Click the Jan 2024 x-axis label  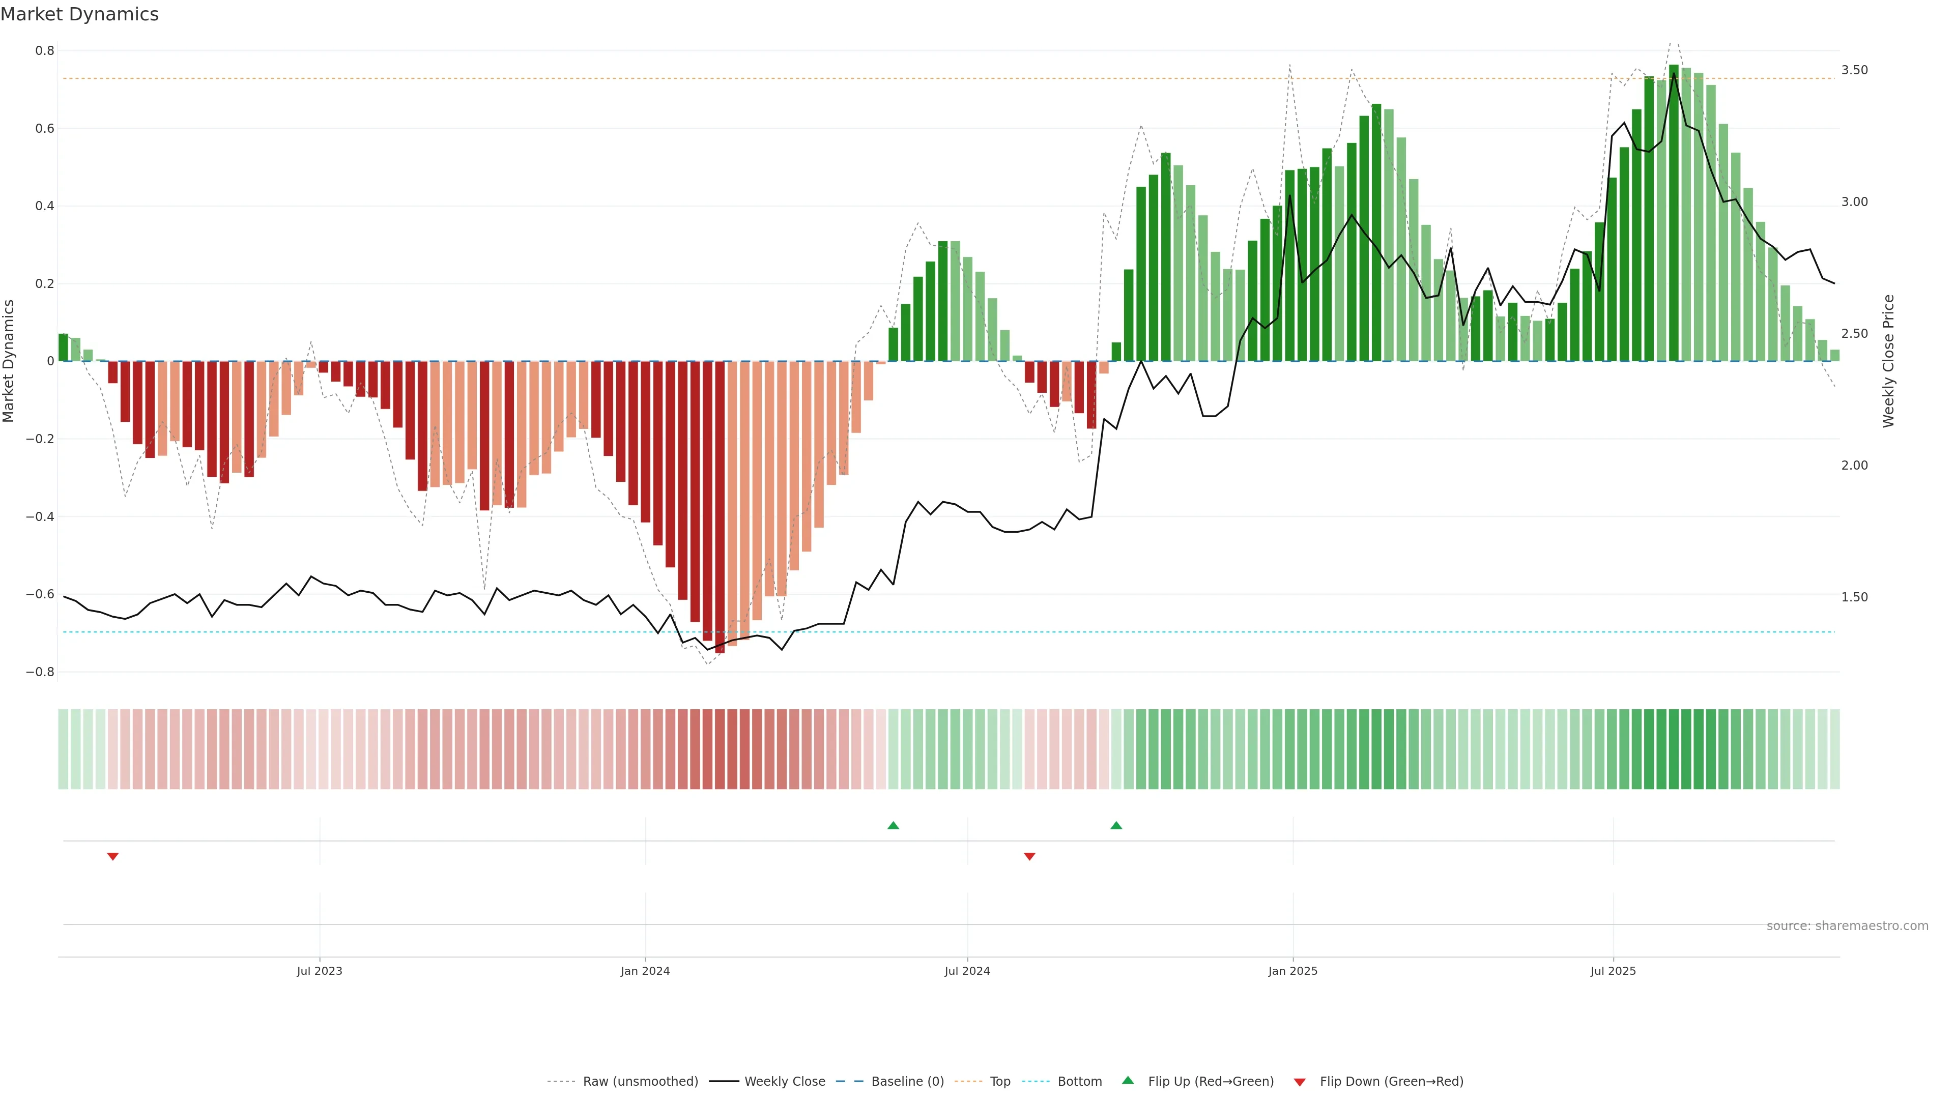[x=645, y=971]
